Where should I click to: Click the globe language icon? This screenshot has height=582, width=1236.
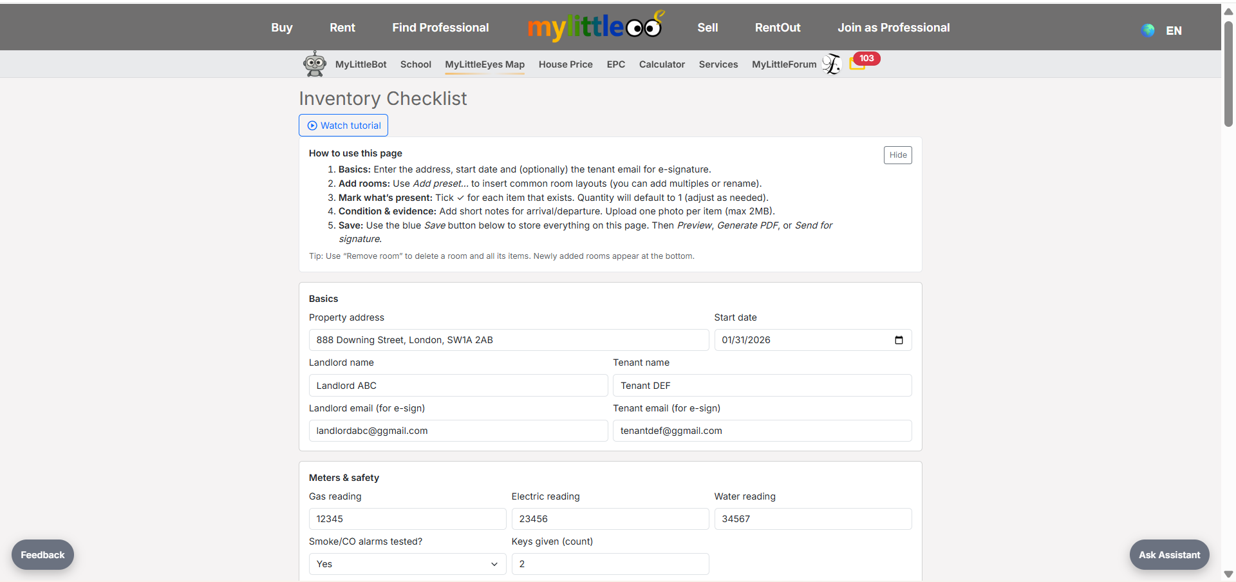point(1148,30)
